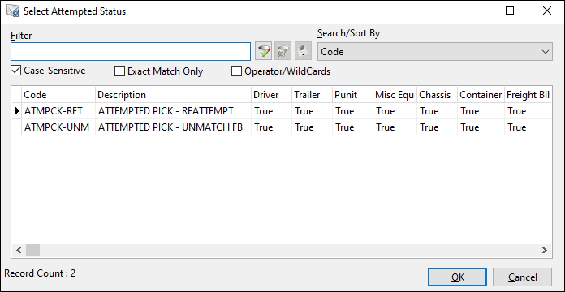Select the ATMPCK-RET code cell
This screenshot has width=565, height=292.
(x=58, y=111)
